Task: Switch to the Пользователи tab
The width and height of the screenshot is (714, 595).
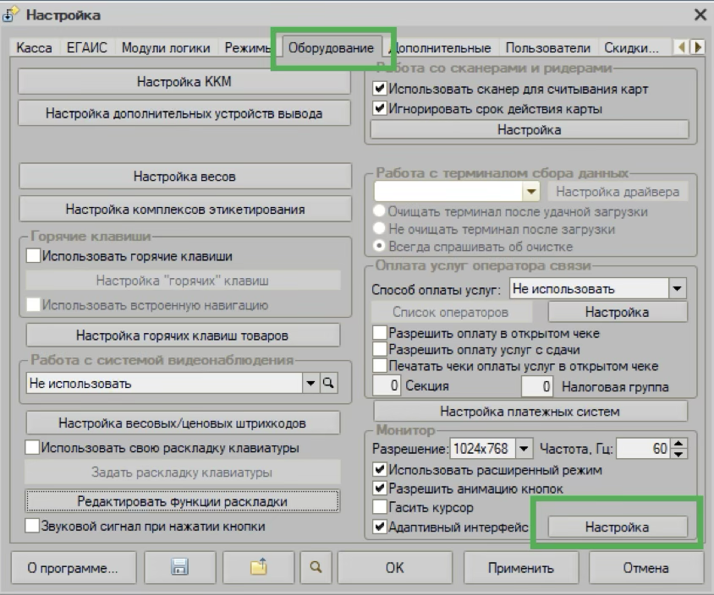Action: coord(548,48)
